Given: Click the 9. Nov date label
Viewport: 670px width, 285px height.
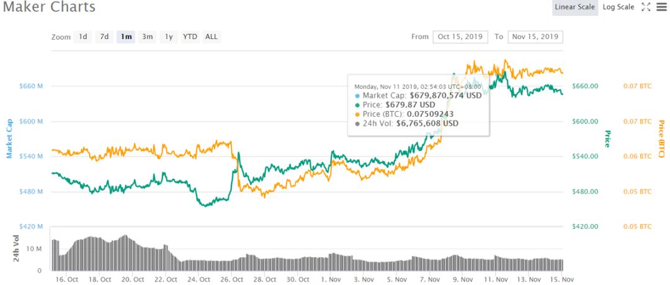Looking at the screenshot, I should click(x=464, y=279).
